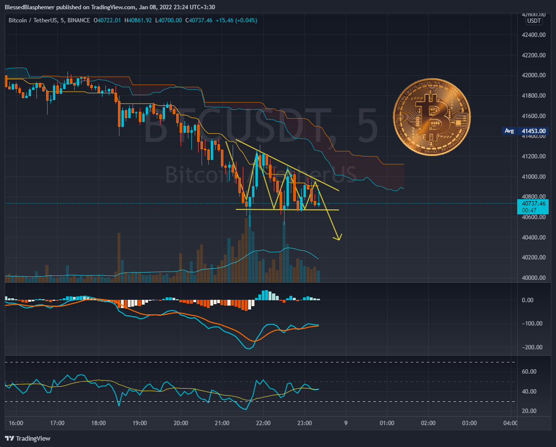
Task: Click the open value O40722.01
Action: (x=107, y=20)
